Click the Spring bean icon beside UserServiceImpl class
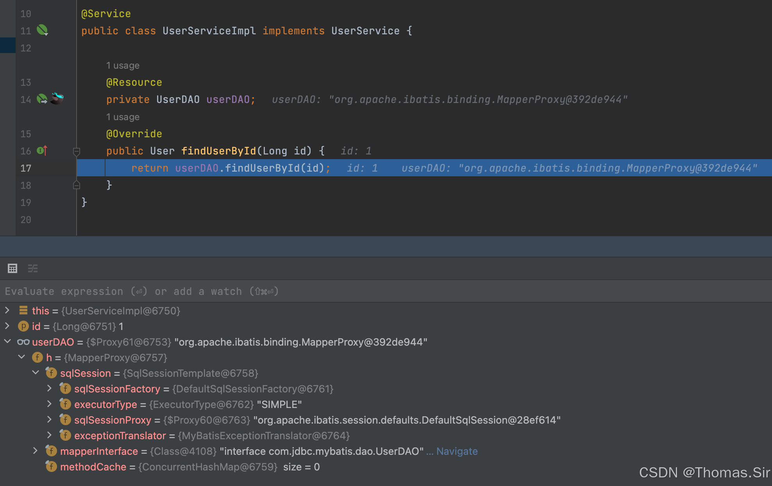 (x=42, y=30)
